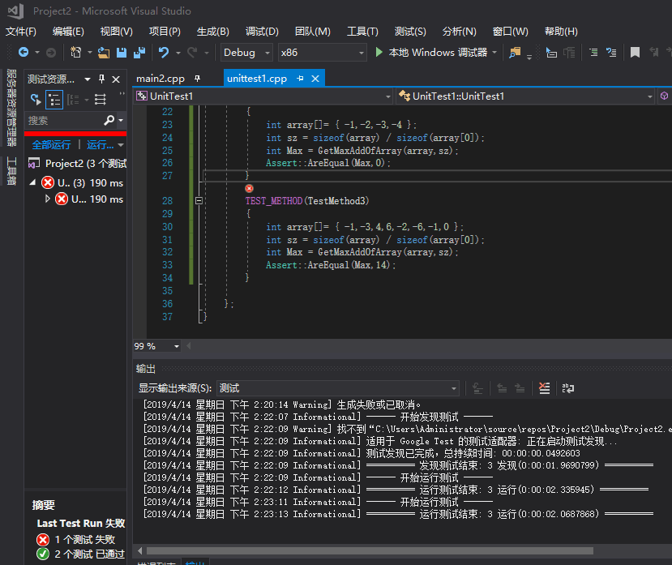Click the clear all output icon
The width and height of the screenshot is (672, 565).
point(544,388)
